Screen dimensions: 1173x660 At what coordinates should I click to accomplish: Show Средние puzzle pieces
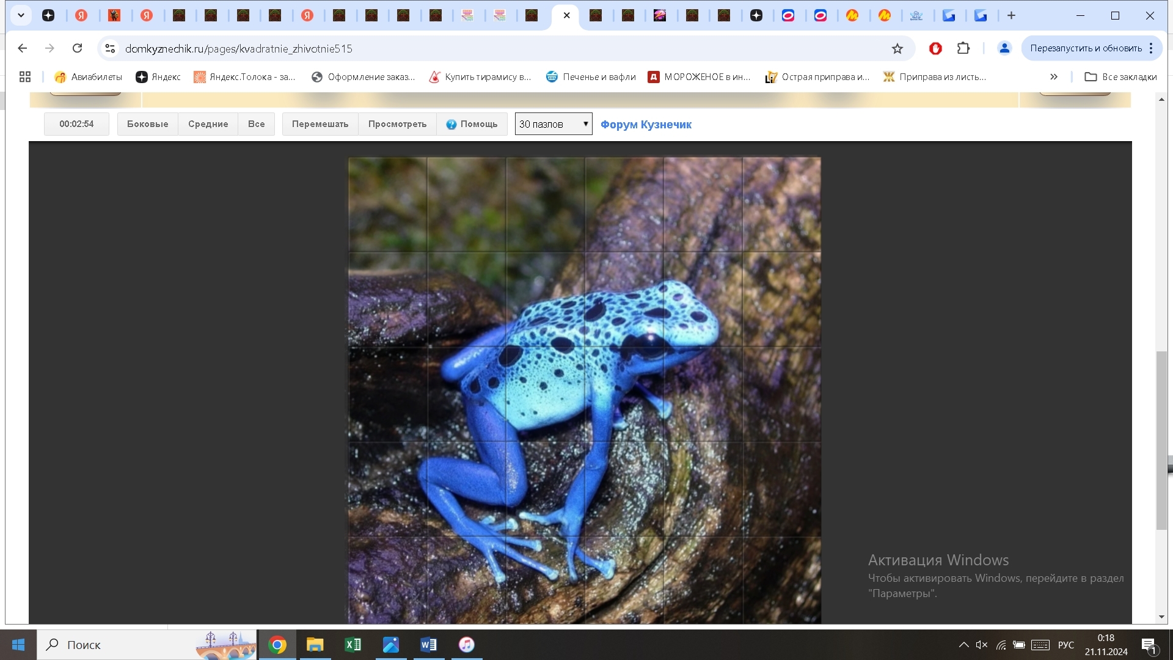(208, 124)
